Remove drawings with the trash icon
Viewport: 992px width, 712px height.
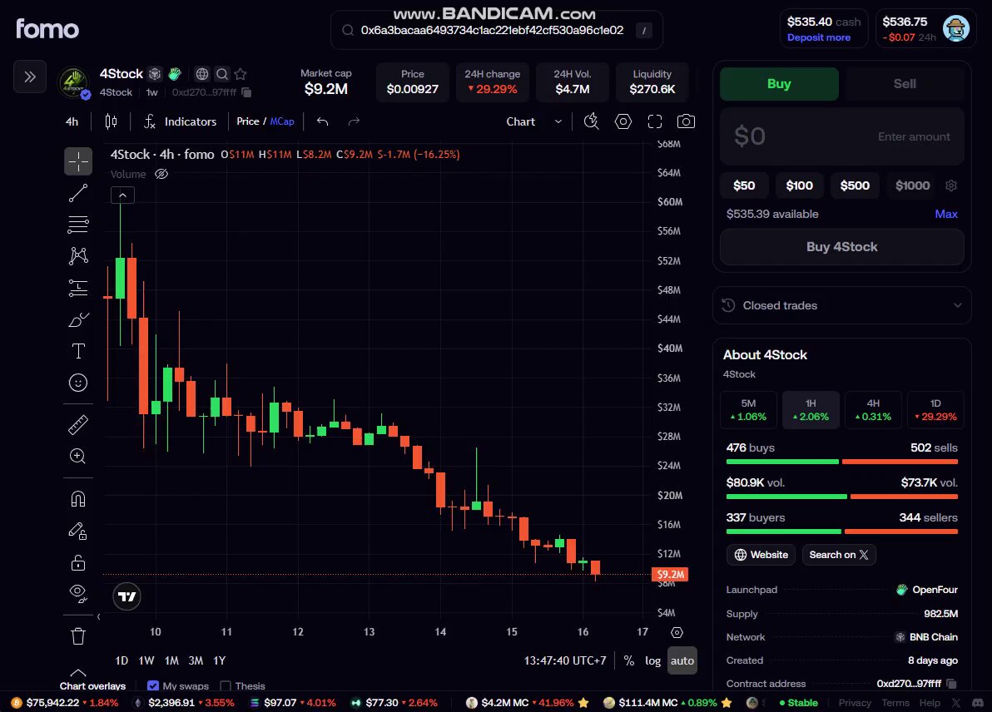point(78,636)
